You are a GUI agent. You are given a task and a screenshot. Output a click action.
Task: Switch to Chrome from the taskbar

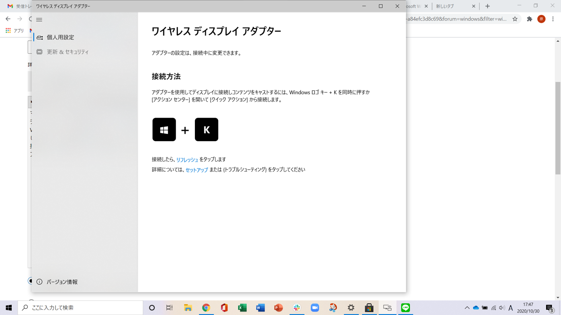pyautogui.click(x=206, y=308)
